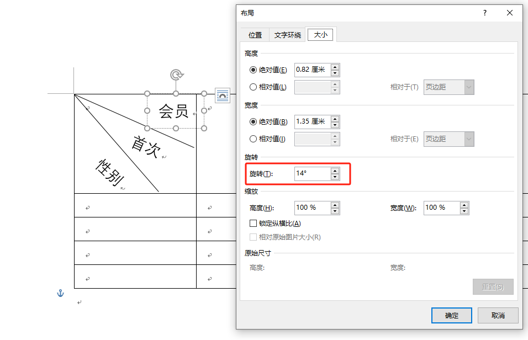Screen dimensions: 528x340
Task: Select the width 相对值(I) radio button
Action: tap(254, 139)
